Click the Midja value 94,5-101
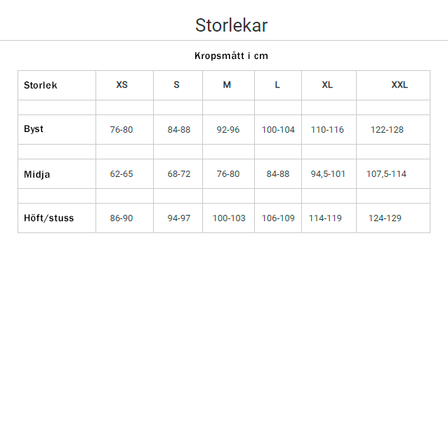 click(x=328, y=174)
